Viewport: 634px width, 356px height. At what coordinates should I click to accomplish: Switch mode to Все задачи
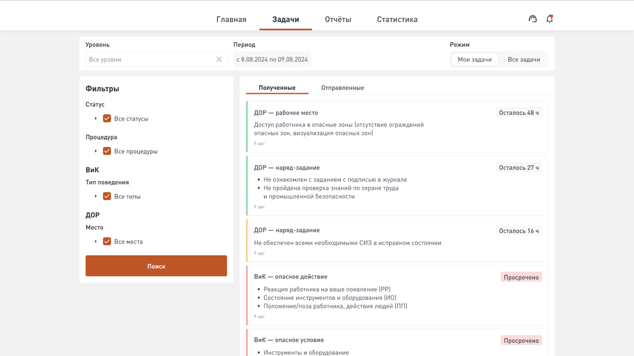[524, 59]
